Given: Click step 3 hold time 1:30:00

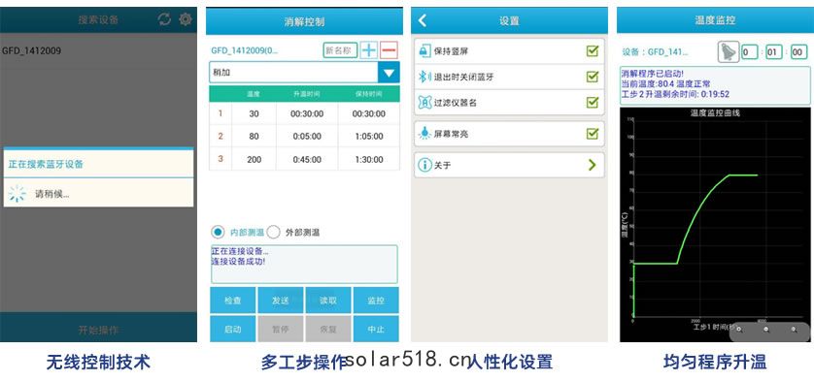Looking at the screenshot, I should pyautogui.click(x=368, y=159).
